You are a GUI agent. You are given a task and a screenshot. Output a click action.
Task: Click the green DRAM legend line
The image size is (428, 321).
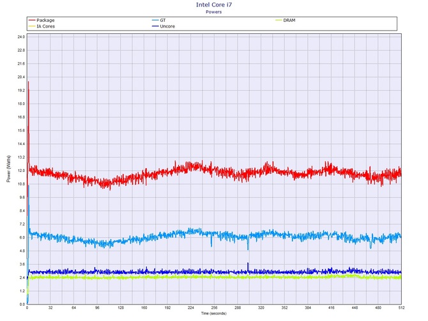(279, 20)
